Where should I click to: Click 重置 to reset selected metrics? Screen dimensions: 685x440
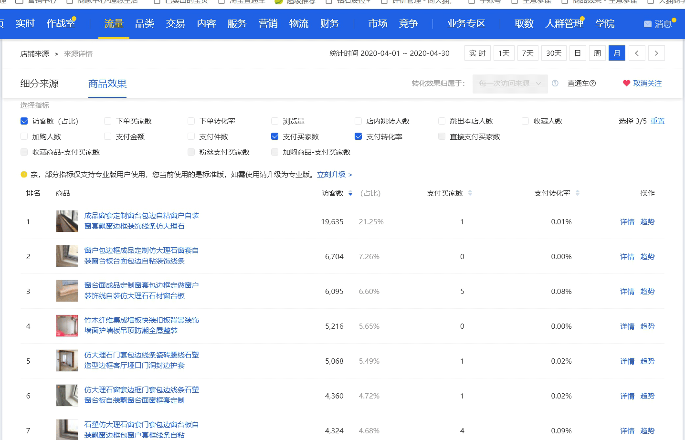click(x=657, y=121)
